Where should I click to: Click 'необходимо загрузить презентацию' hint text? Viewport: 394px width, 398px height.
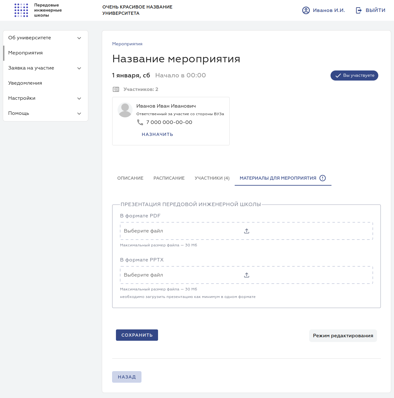click(188, 297)
